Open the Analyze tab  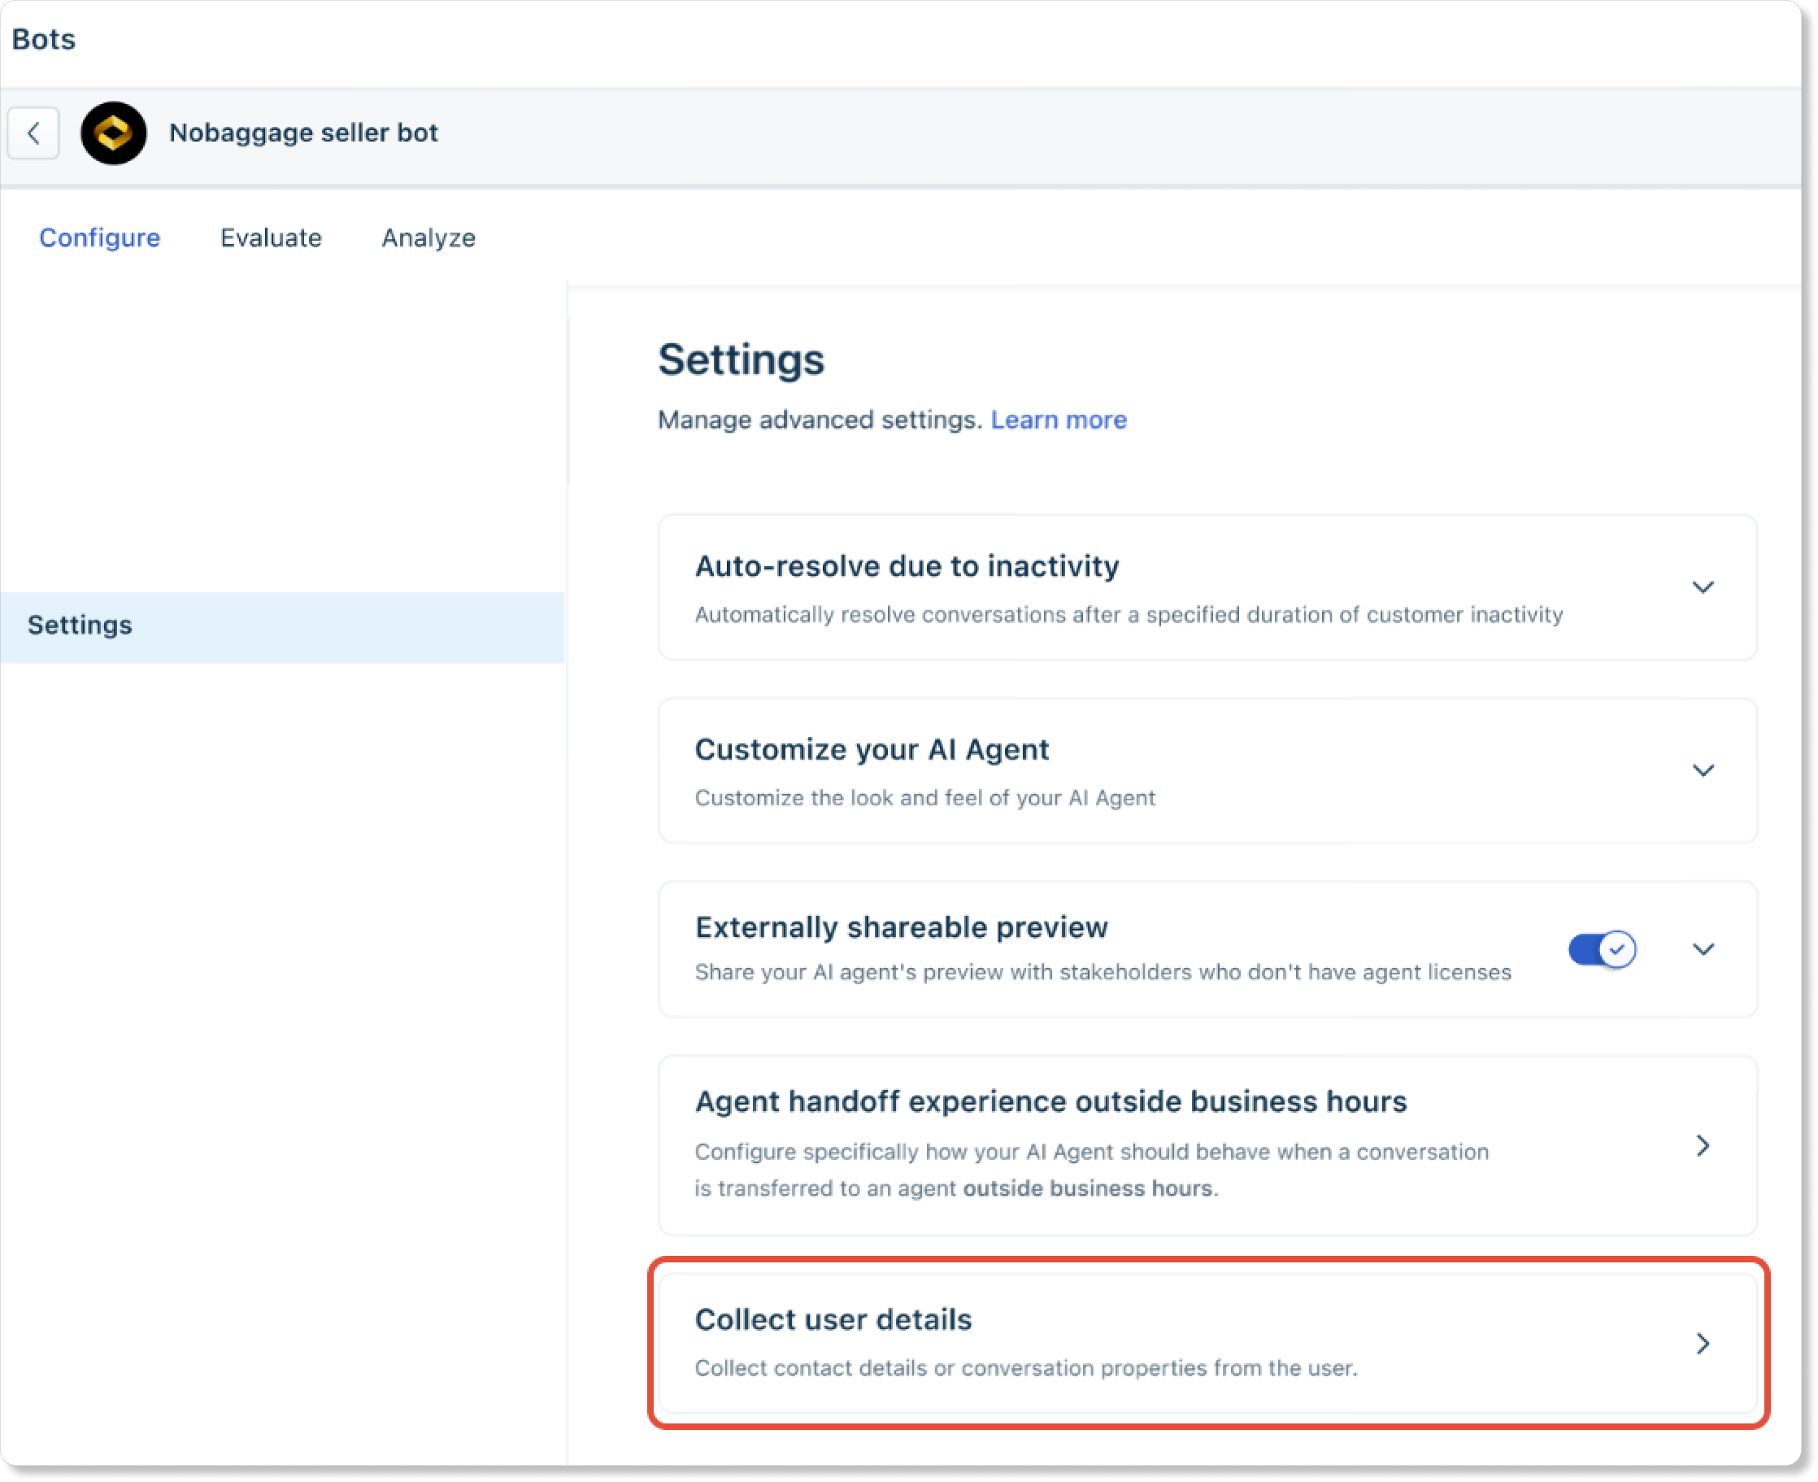point(428,238)
